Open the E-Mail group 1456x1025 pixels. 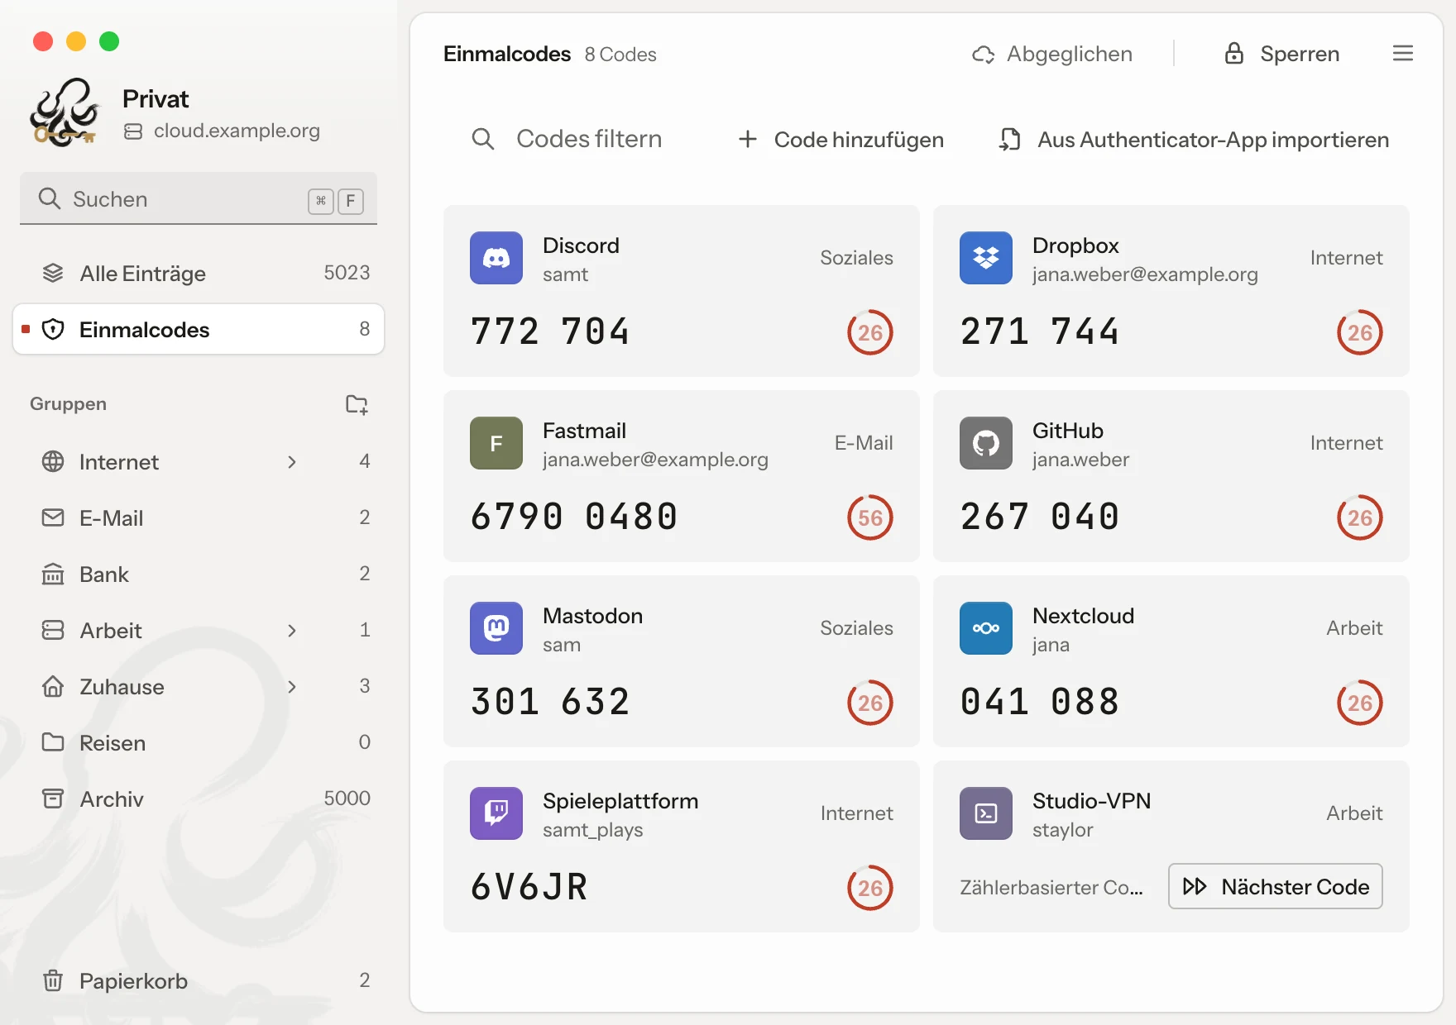tap(199, 517)
